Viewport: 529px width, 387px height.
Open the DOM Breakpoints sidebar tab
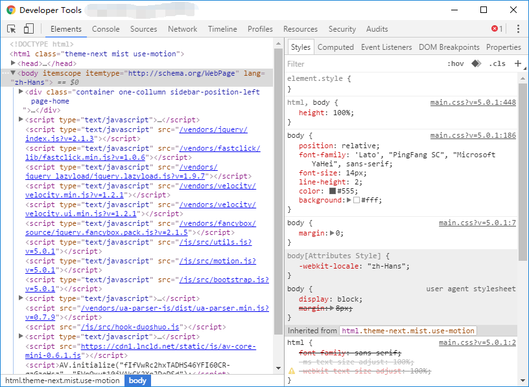(x=449, y=47)
